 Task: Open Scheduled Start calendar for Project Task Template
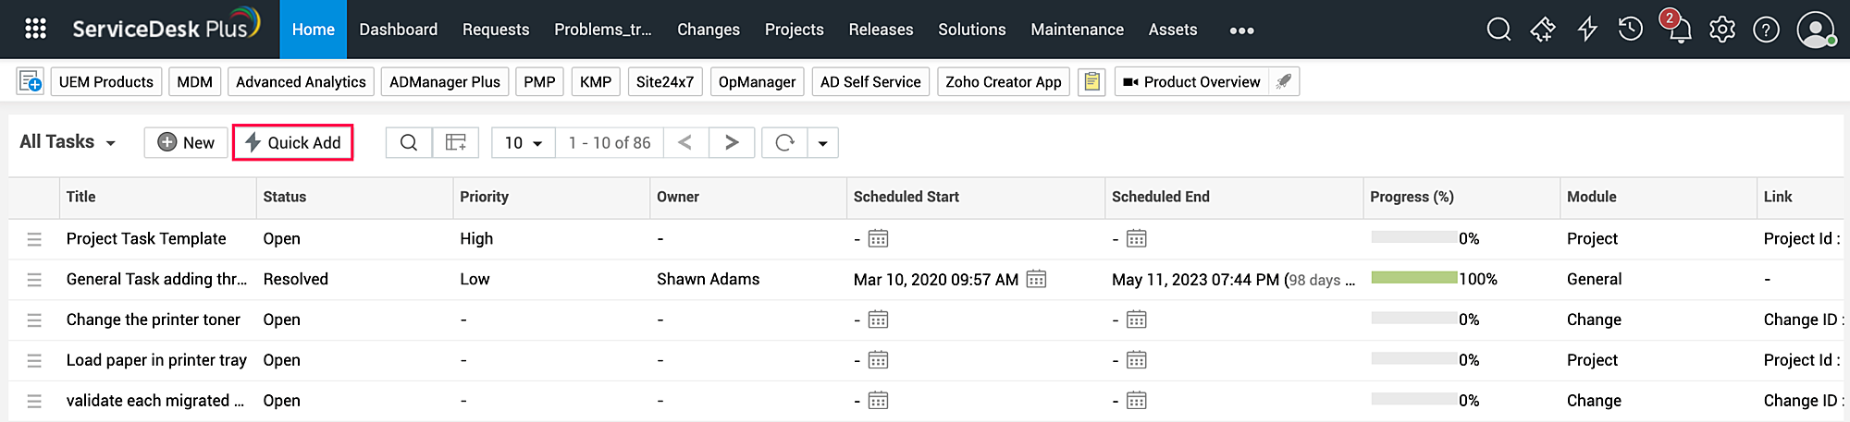tap(878, 239)
